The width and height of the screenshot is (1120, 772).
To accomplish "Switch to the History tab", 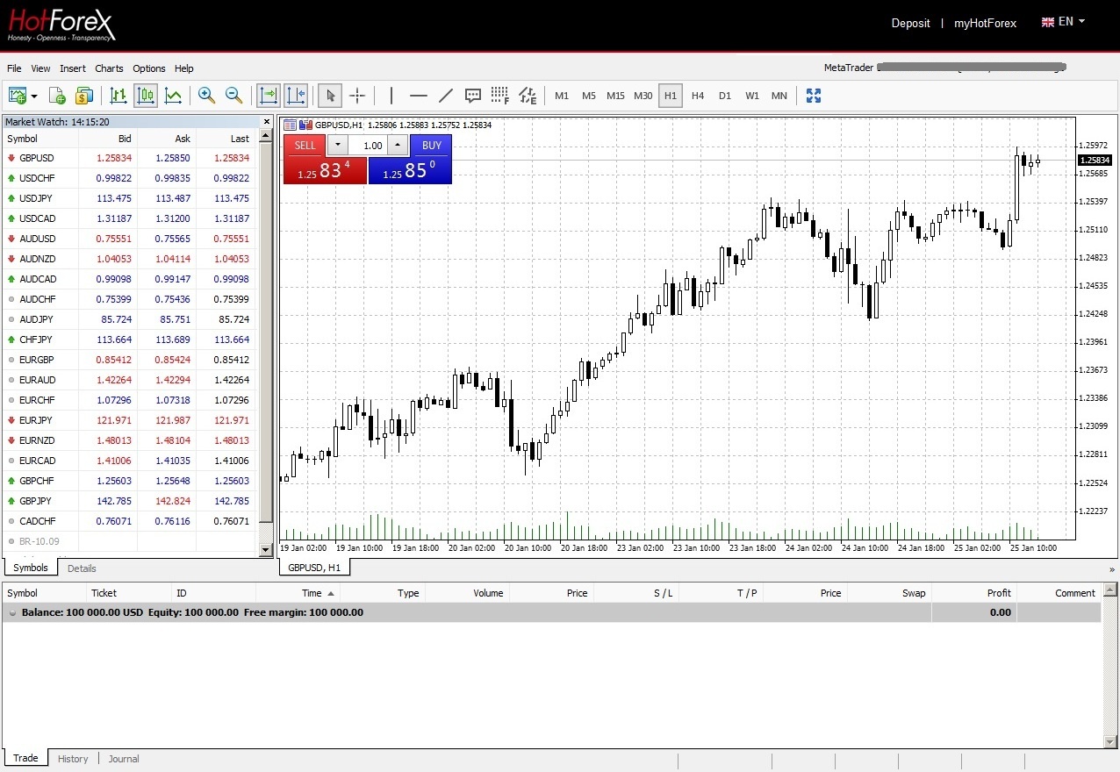I will point(73,759).
